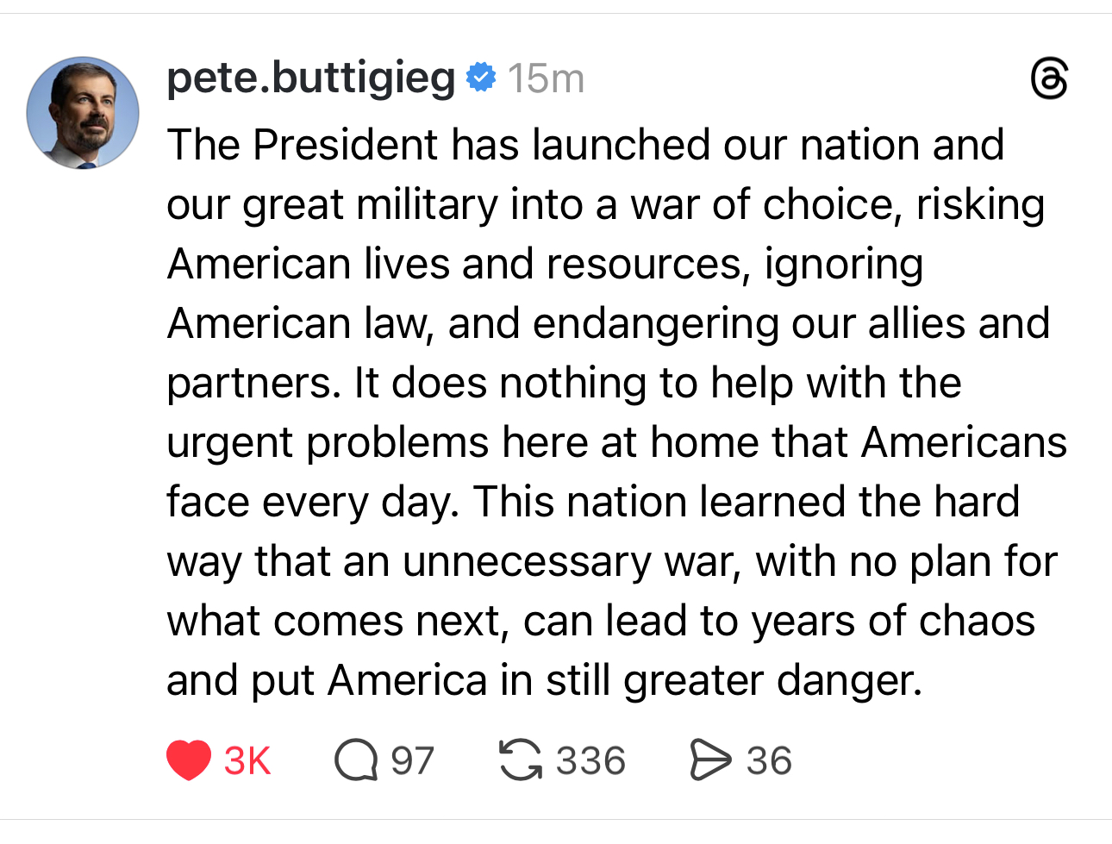
Task: Click the Threads logo icon
Action: click(x=1049, y=79)
